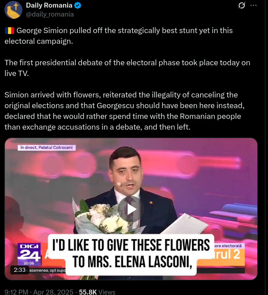Open the Daily Romania display name
The width and height of the screenshot is (268, 295).
coord(49,5)
